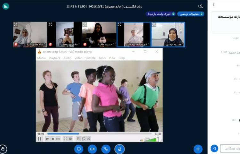Mute microphone in meeting toolbar
This screenshot has height=154, width=240.
pos(119,149)
